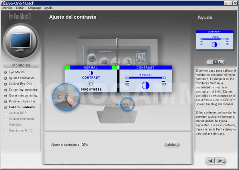This screenshot has width=239, height=170.
Task: Click the Iniciar button
Action: (x=171, y=145)
